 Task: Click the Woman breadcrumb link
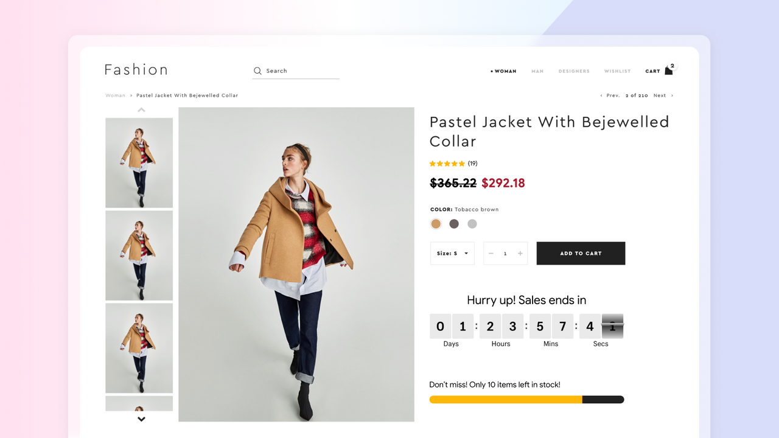115,95
